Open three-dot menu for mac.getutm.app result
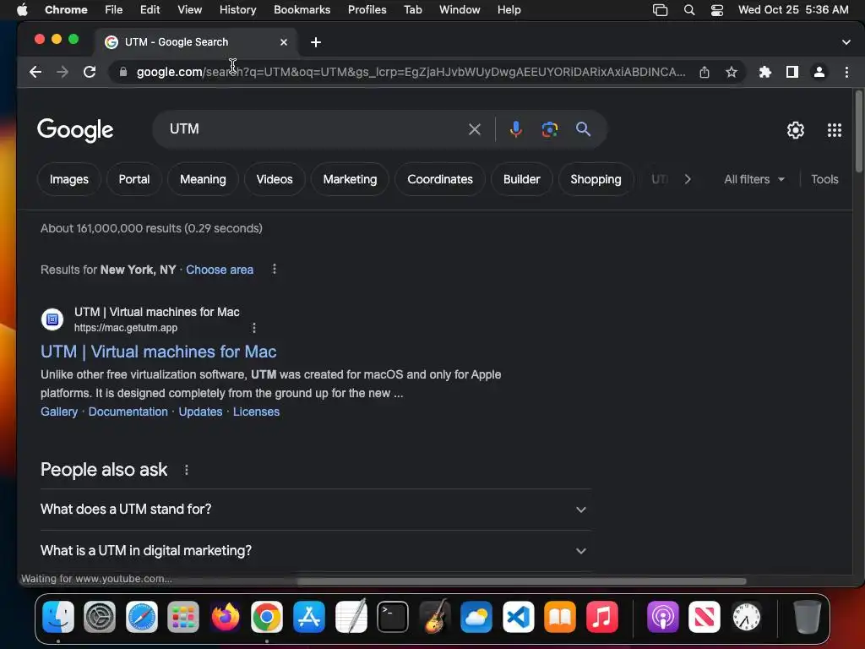Viewport: 865px width, 649px height. pos(253,328)
